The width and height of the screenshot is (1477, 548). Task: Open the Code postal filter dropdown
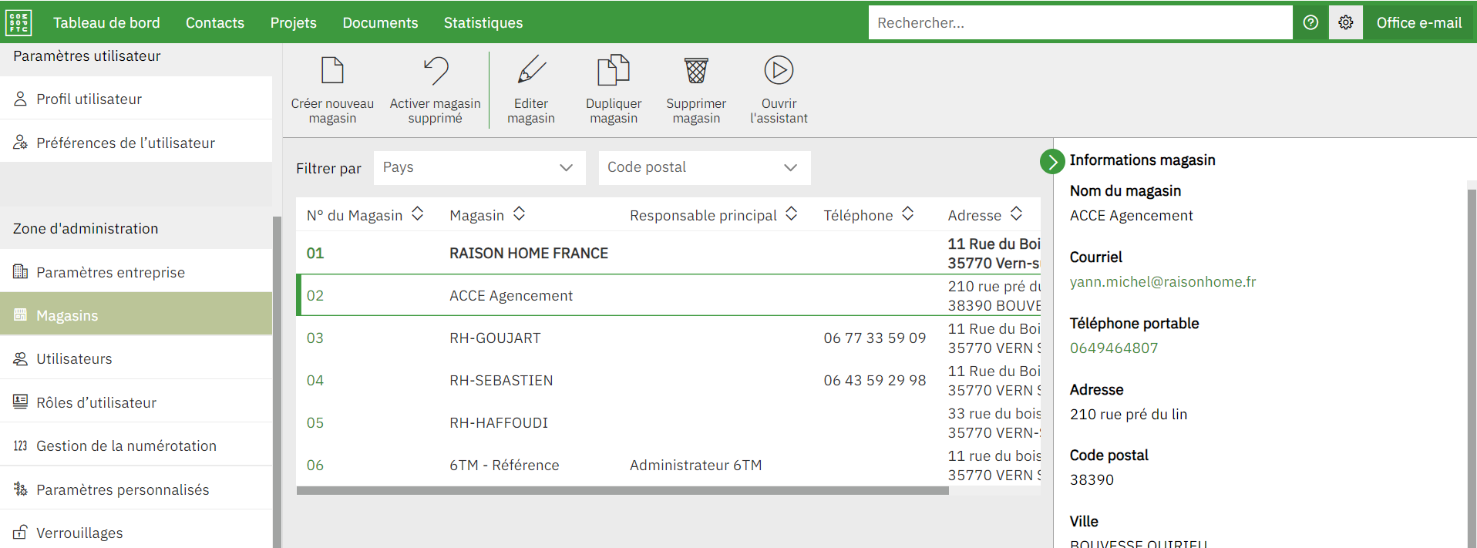[704, 167]
